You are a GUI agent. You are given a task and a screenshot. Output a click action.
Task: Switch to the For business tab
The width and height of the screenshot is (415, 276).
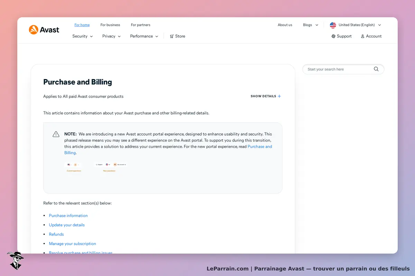pos(110,25)
